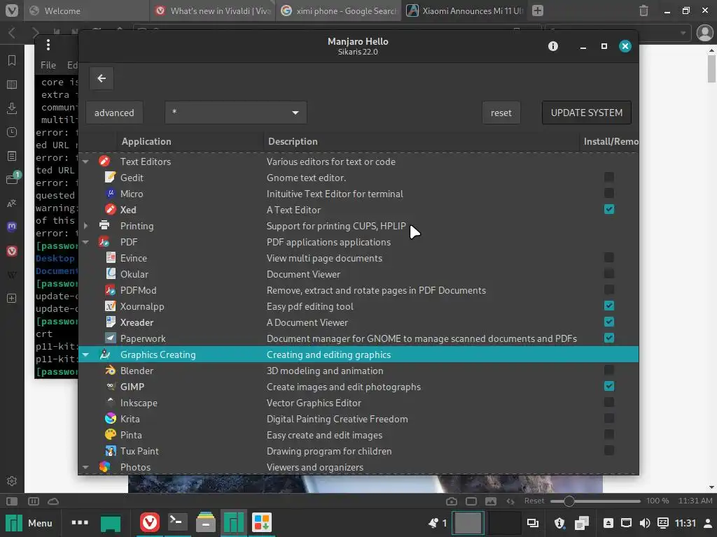The width and height of the screenshot is (717, 537).
Task: Click the Paperwork application icon
Action: tap(110, 338)
